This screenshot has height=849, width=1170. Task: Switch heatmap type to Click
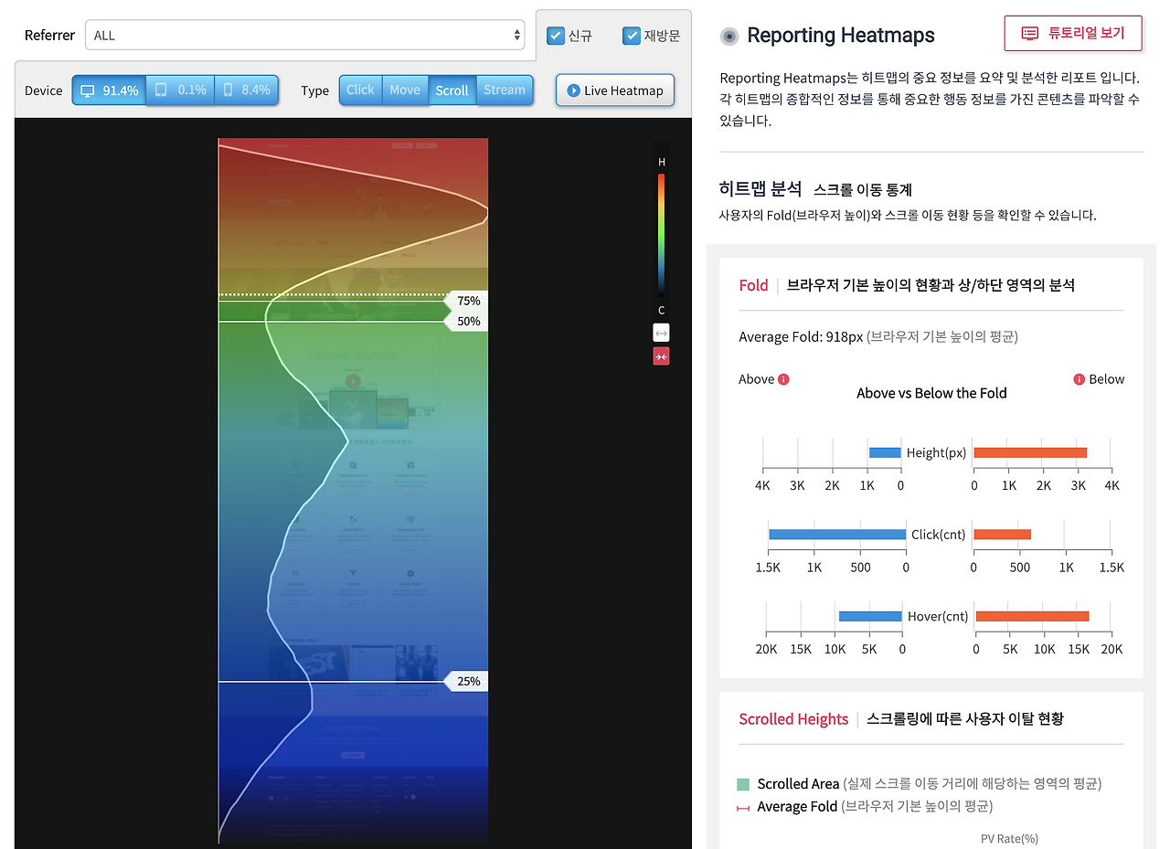click(360, 90)
